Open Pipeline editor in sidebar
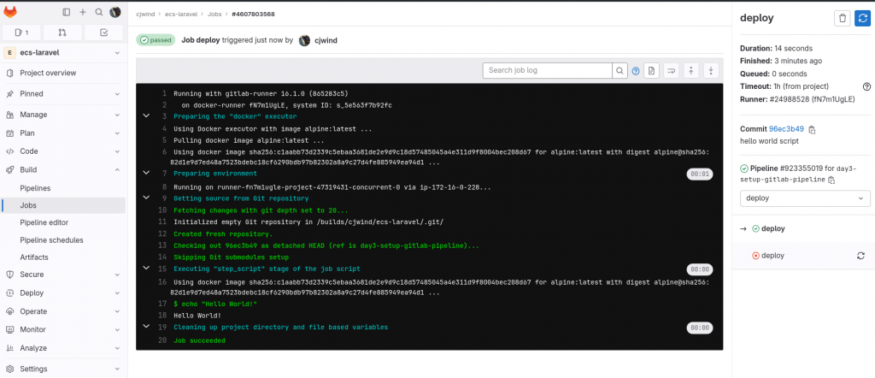The height and width of the screenshot is (378, 875). pyautogui.click(x=44, y=222)
